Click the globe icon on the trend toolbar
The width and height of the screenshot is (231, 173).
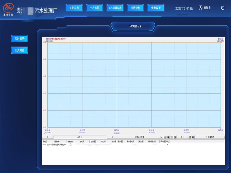(193, 137)
